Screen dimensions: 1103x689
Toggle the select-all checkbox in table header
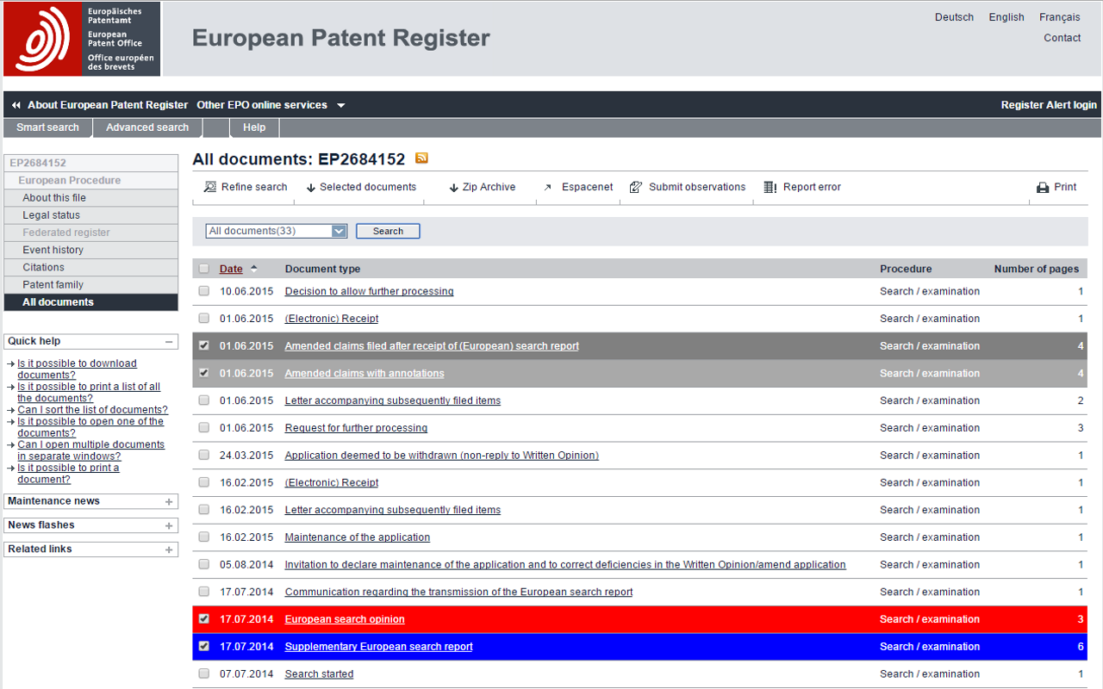204,269
